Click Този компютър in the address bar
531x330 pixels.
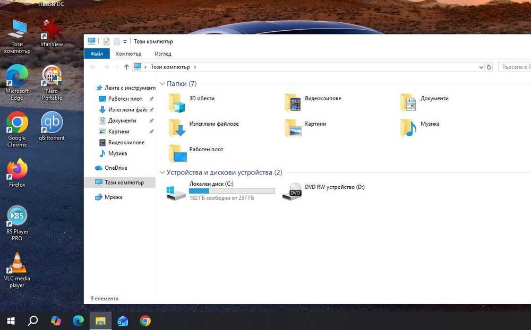[x=170, y=67]
